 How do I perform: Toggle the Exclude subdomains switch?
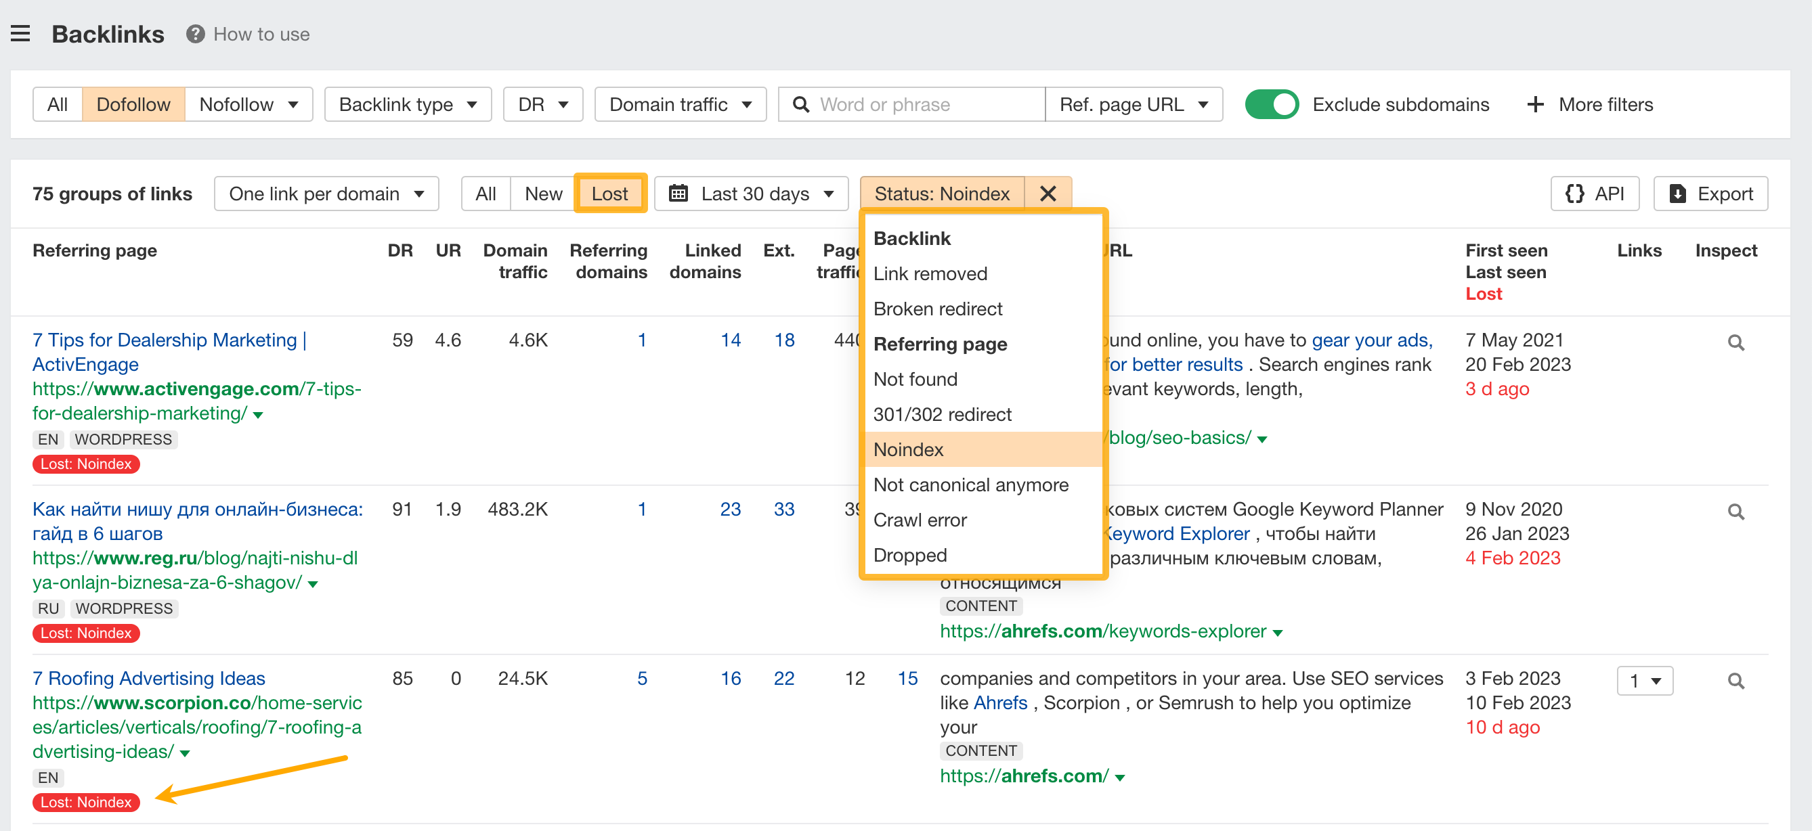pyautogui.click(x=1271, y=104)
